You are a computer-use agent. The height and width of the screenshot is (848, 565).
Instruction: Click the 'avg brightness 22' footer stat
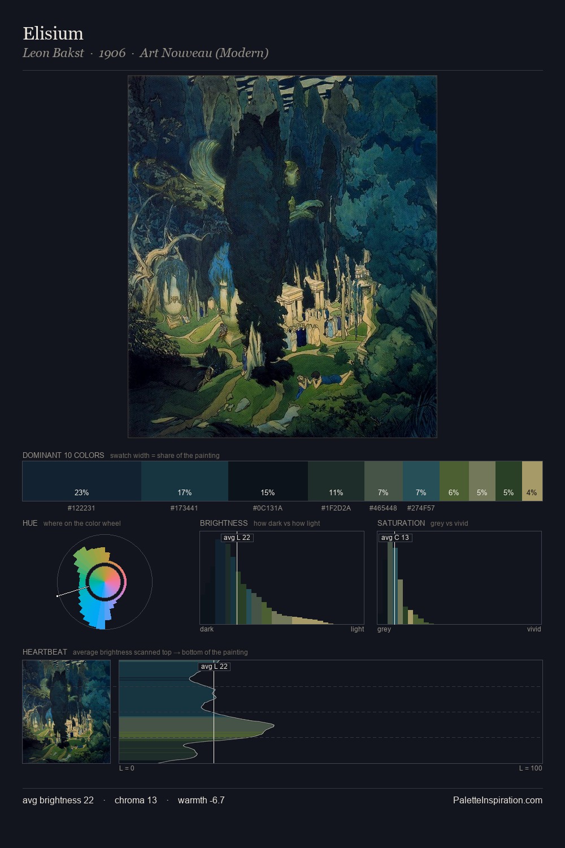58,800
